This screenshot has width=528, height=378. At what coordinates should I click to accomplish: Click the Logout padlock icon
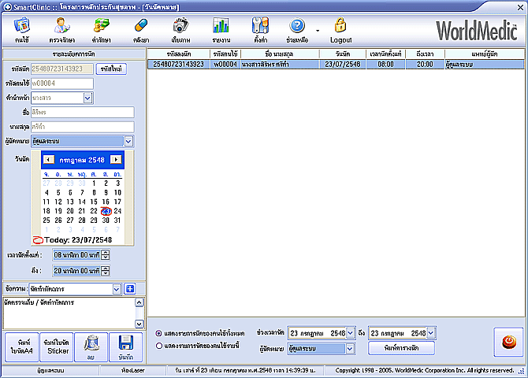[x=340, y=29]
